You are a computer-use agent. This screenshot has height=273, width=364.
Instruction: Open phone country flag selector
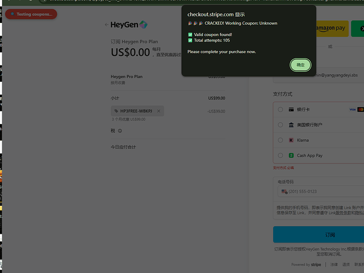pyautogui.click(x=285, y=192)
